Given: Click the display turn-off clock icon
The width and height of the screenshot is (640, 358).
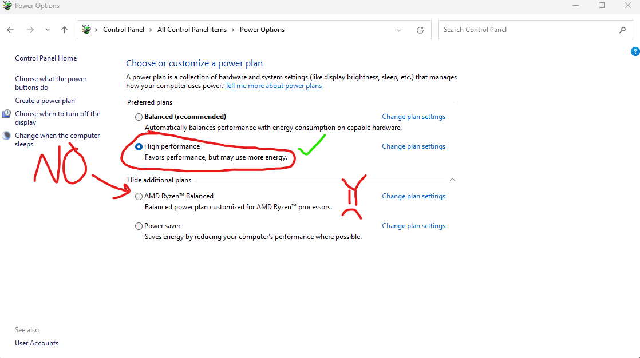Looking at the screenshot, I should coord(6,114).
